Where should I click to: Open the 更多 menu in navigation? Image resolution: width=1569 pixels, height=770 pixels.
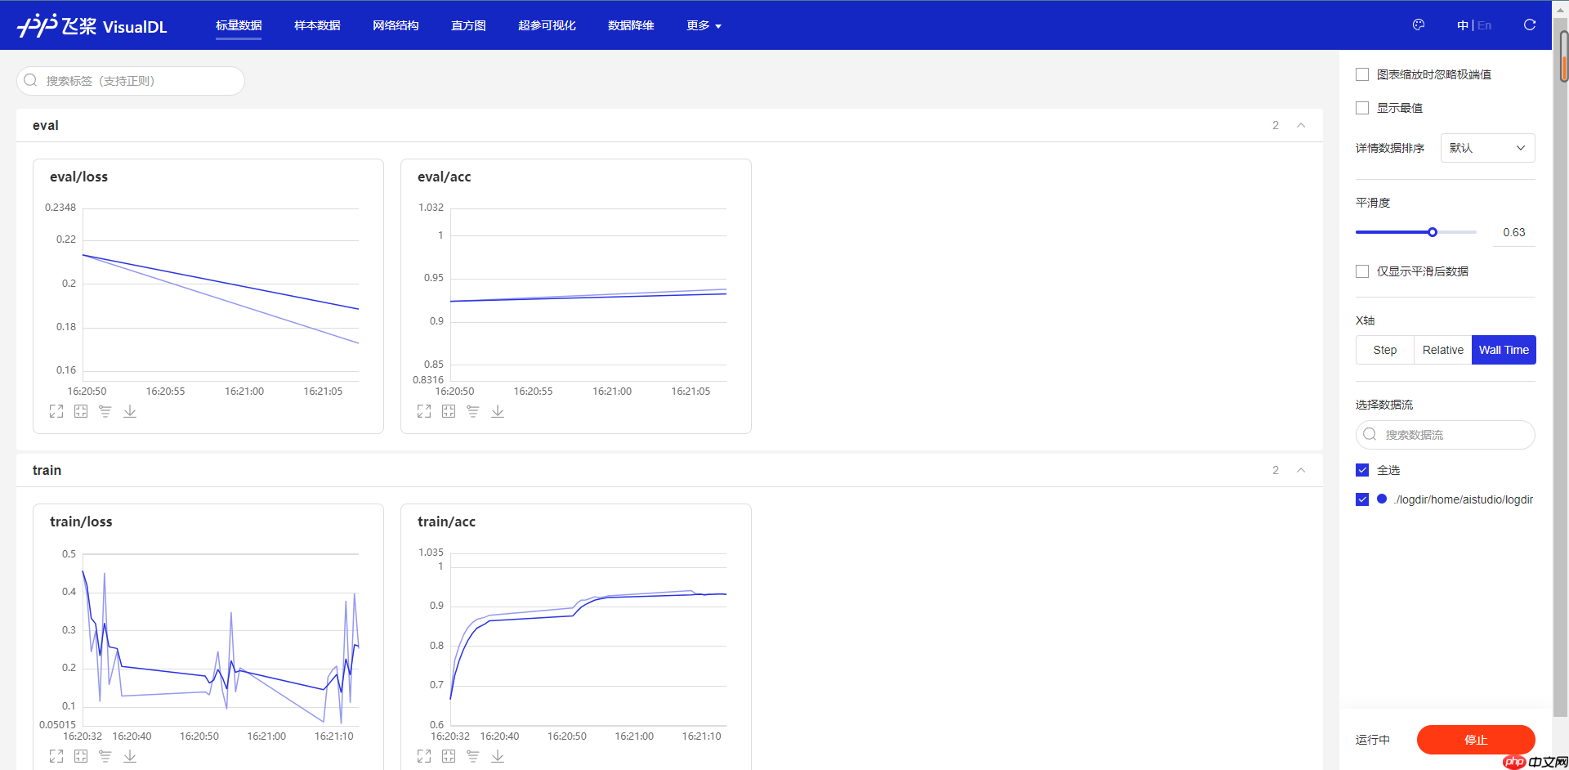click(704, 25)
